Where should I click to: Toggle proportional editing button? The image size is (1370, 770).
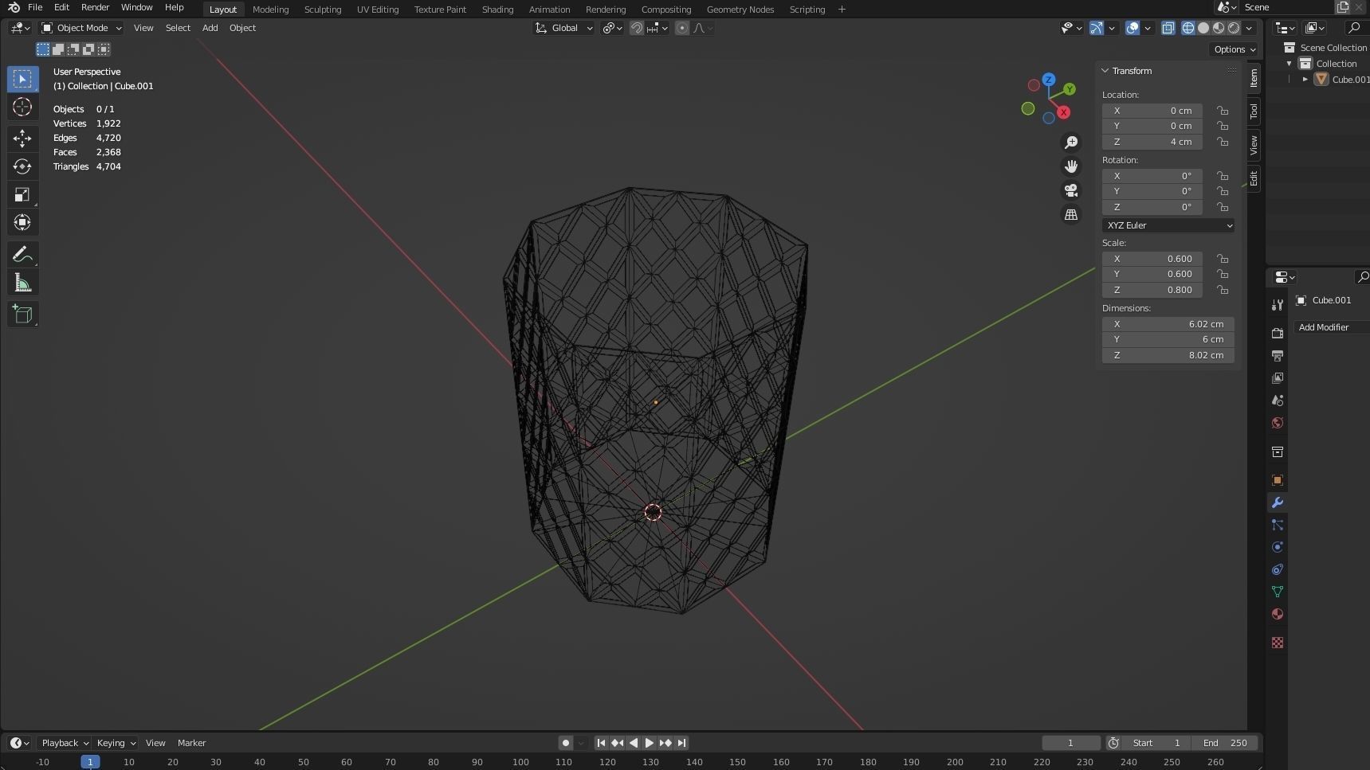click(x=682, y=28)
